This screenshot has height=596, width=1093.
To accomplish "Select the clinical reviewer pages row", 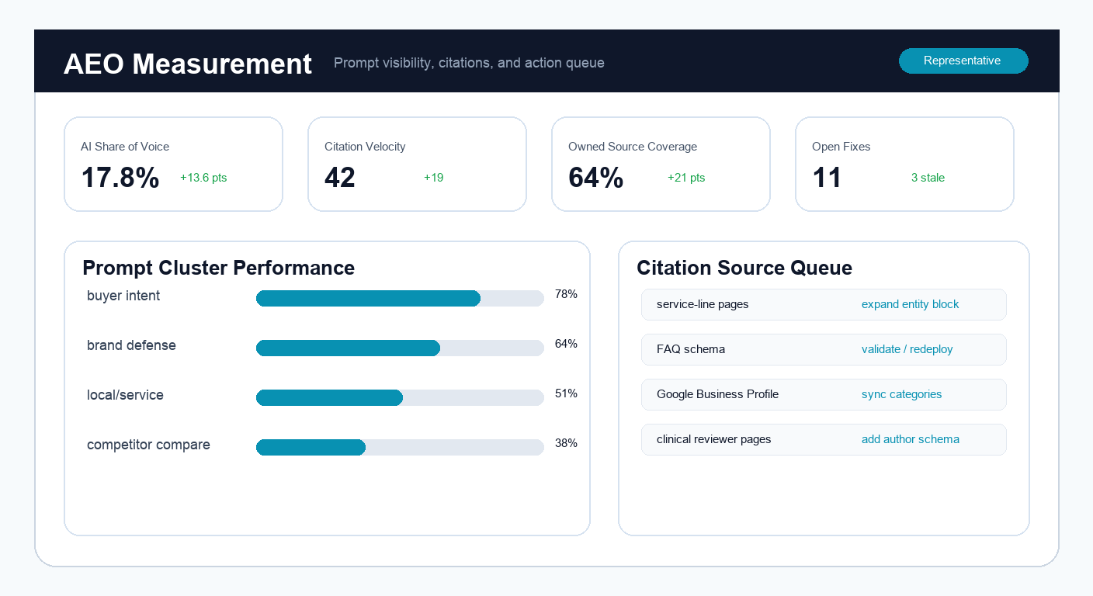I will coord(824,439).
